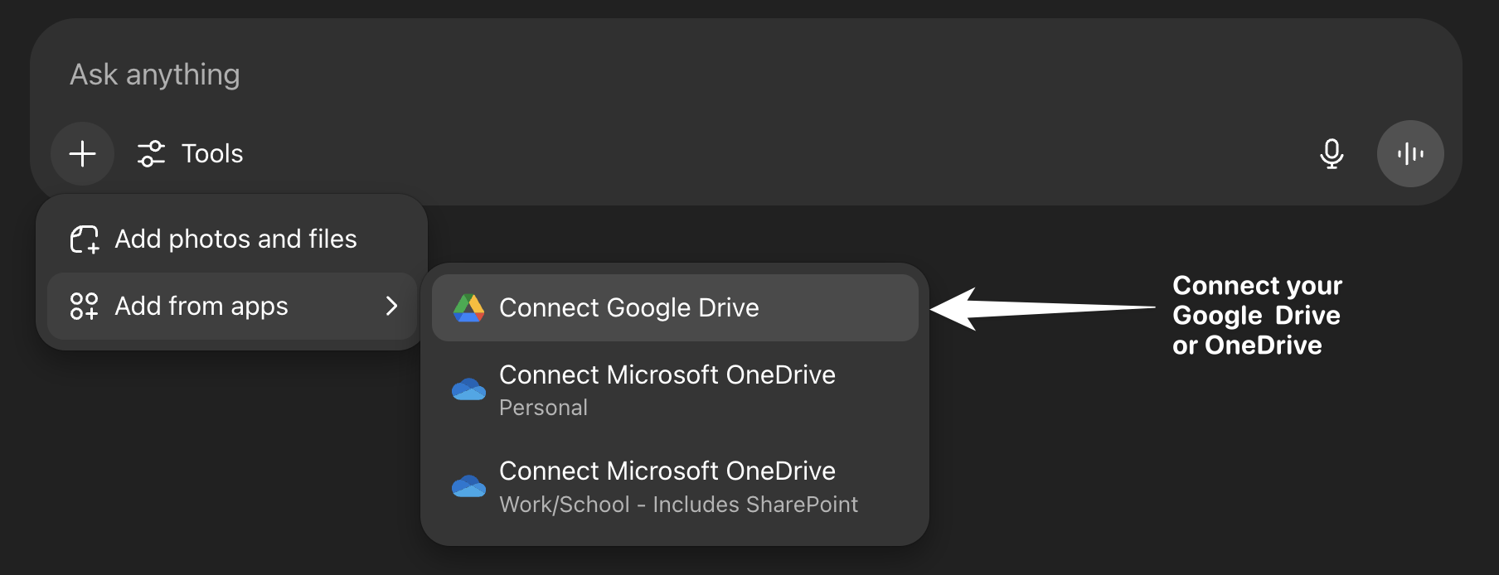Viewport: 1499px width, 575px height.
Task: Expand the Add from apps chevron
Action: [x=392, y=306]
